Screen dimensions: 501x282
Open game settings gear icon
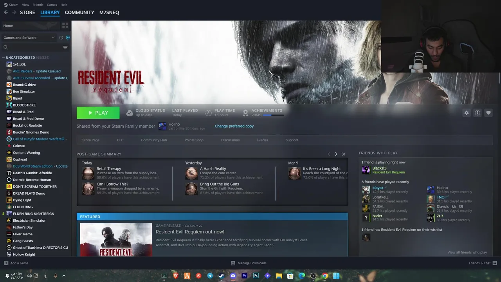[x=466, y=113]
